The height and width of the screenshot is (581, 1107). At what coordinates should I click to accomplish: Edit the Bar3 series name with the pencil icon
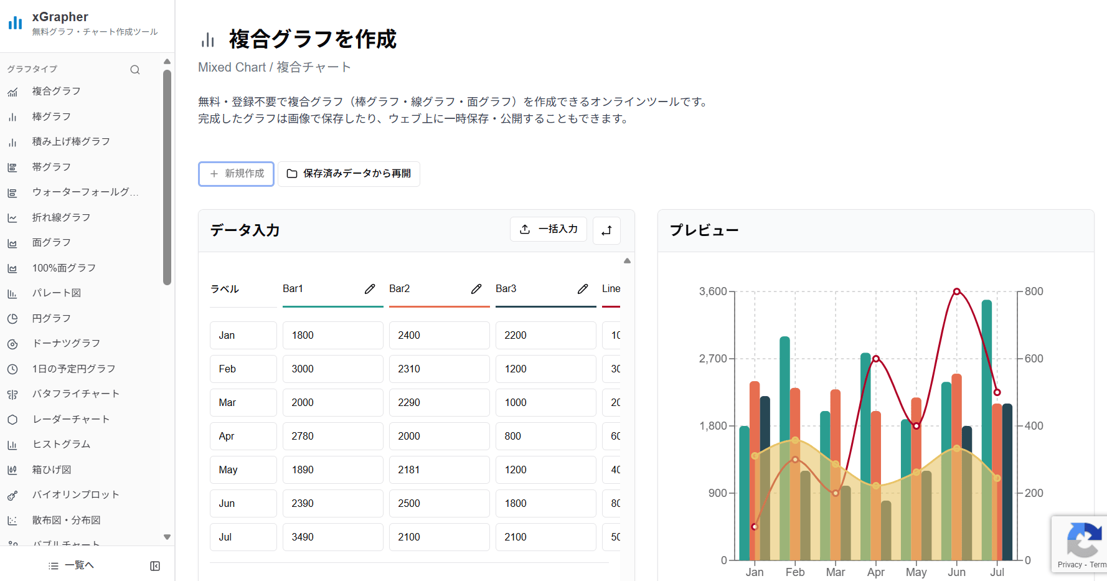click(583, 289)
